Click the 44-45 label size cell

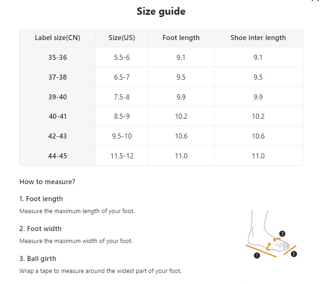(x=58, y=156)
